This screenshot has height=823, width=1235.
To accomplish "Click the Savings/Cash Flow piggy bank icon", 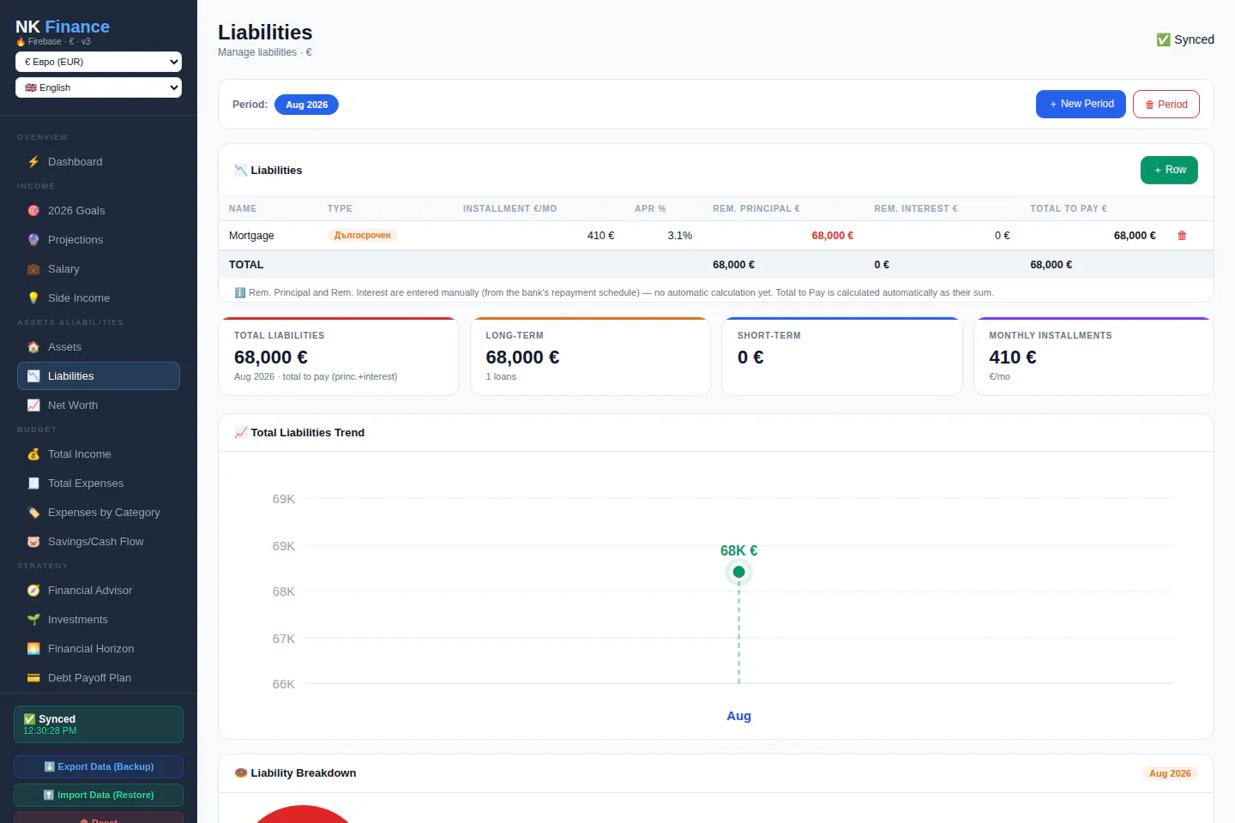I will 33,542.
